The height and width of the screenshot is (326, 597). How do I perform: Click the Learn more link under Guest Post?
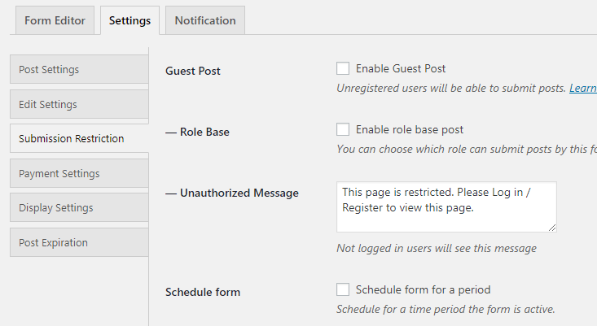tap(583, 88)
